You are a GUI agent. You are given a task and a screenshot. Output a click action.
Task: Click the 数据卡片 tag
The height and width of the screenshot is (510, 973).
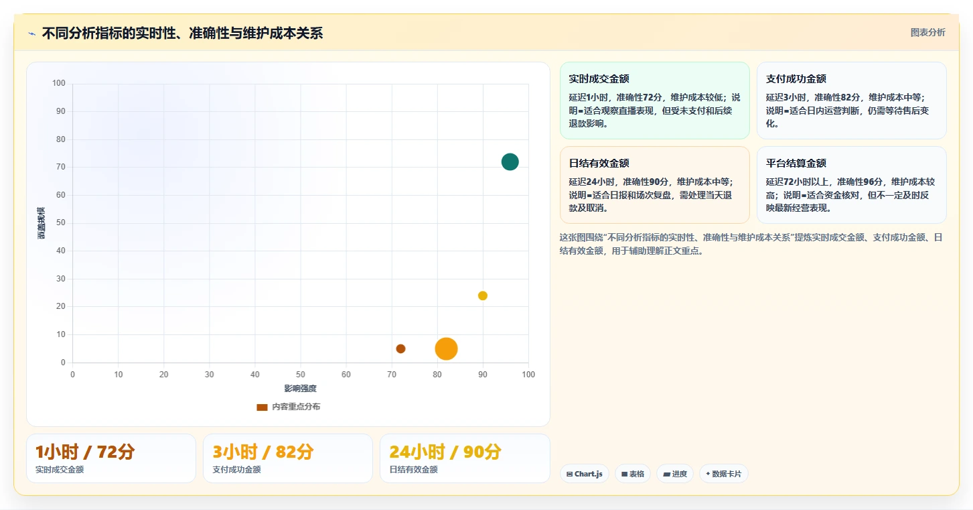(724, 474)
